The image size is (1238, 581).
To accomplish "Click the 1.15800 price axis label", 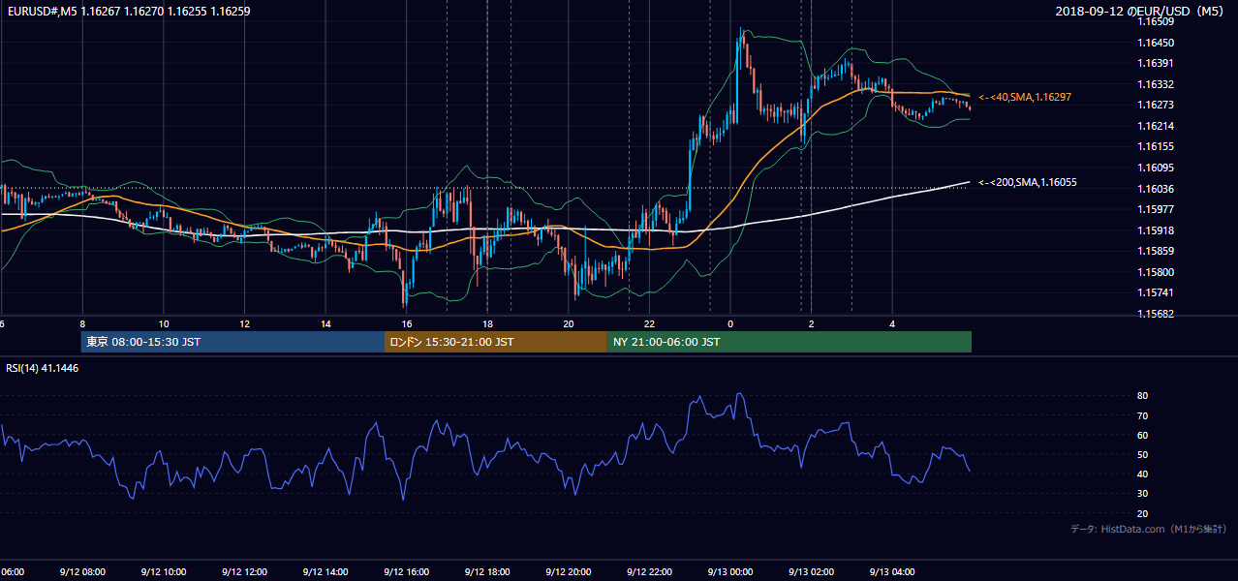I will [x=1156, y=272].
